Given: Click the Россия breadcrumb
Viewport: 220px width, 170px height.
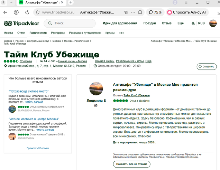Looking at the screenshot, I should tap(19, 41).
